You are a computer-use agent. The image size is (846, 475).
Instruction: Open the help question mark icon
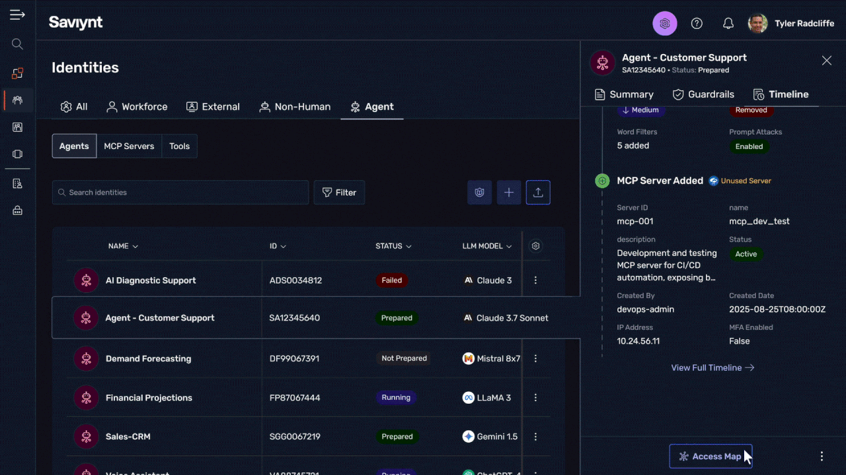tap(697, 24)
